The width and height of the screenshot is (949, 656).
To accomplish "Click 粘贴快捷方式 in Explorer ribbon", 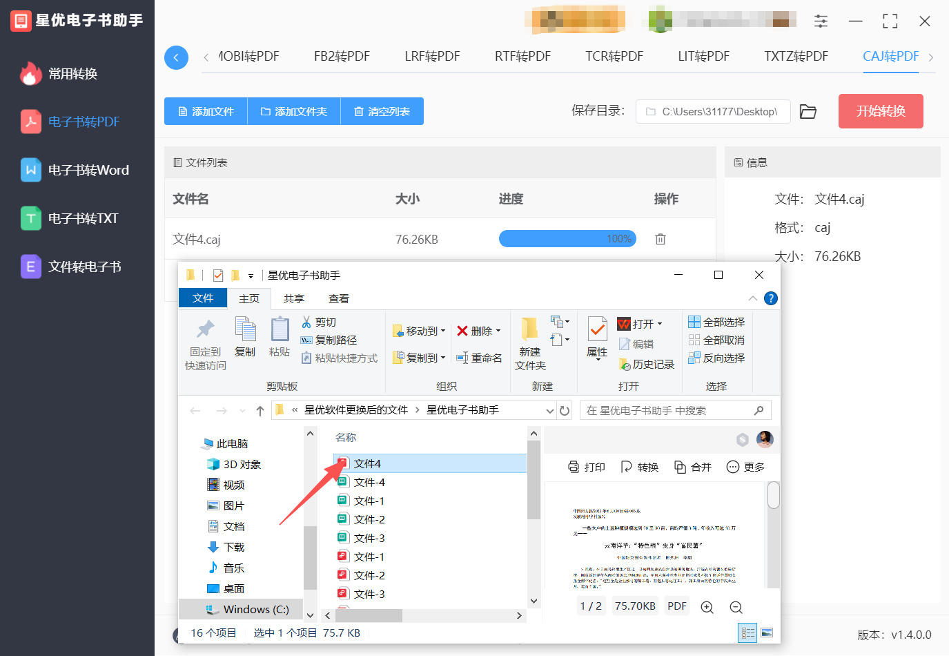I will click(339, 358).
